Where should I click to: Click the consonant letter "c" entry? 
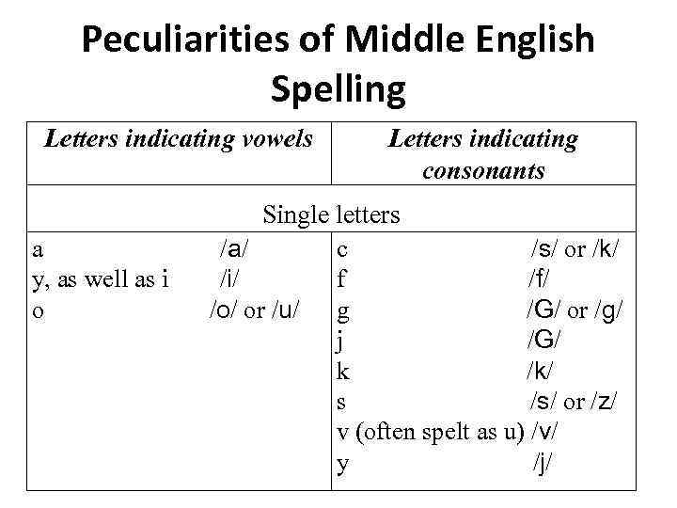pyautogui.click(x=343, y=249)
